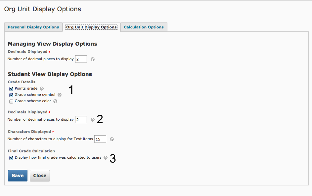Image resolution: width=312 pixels, height=196 pixels.
Task: Focus Managing View decimal places field
Action: pos(81,59)
